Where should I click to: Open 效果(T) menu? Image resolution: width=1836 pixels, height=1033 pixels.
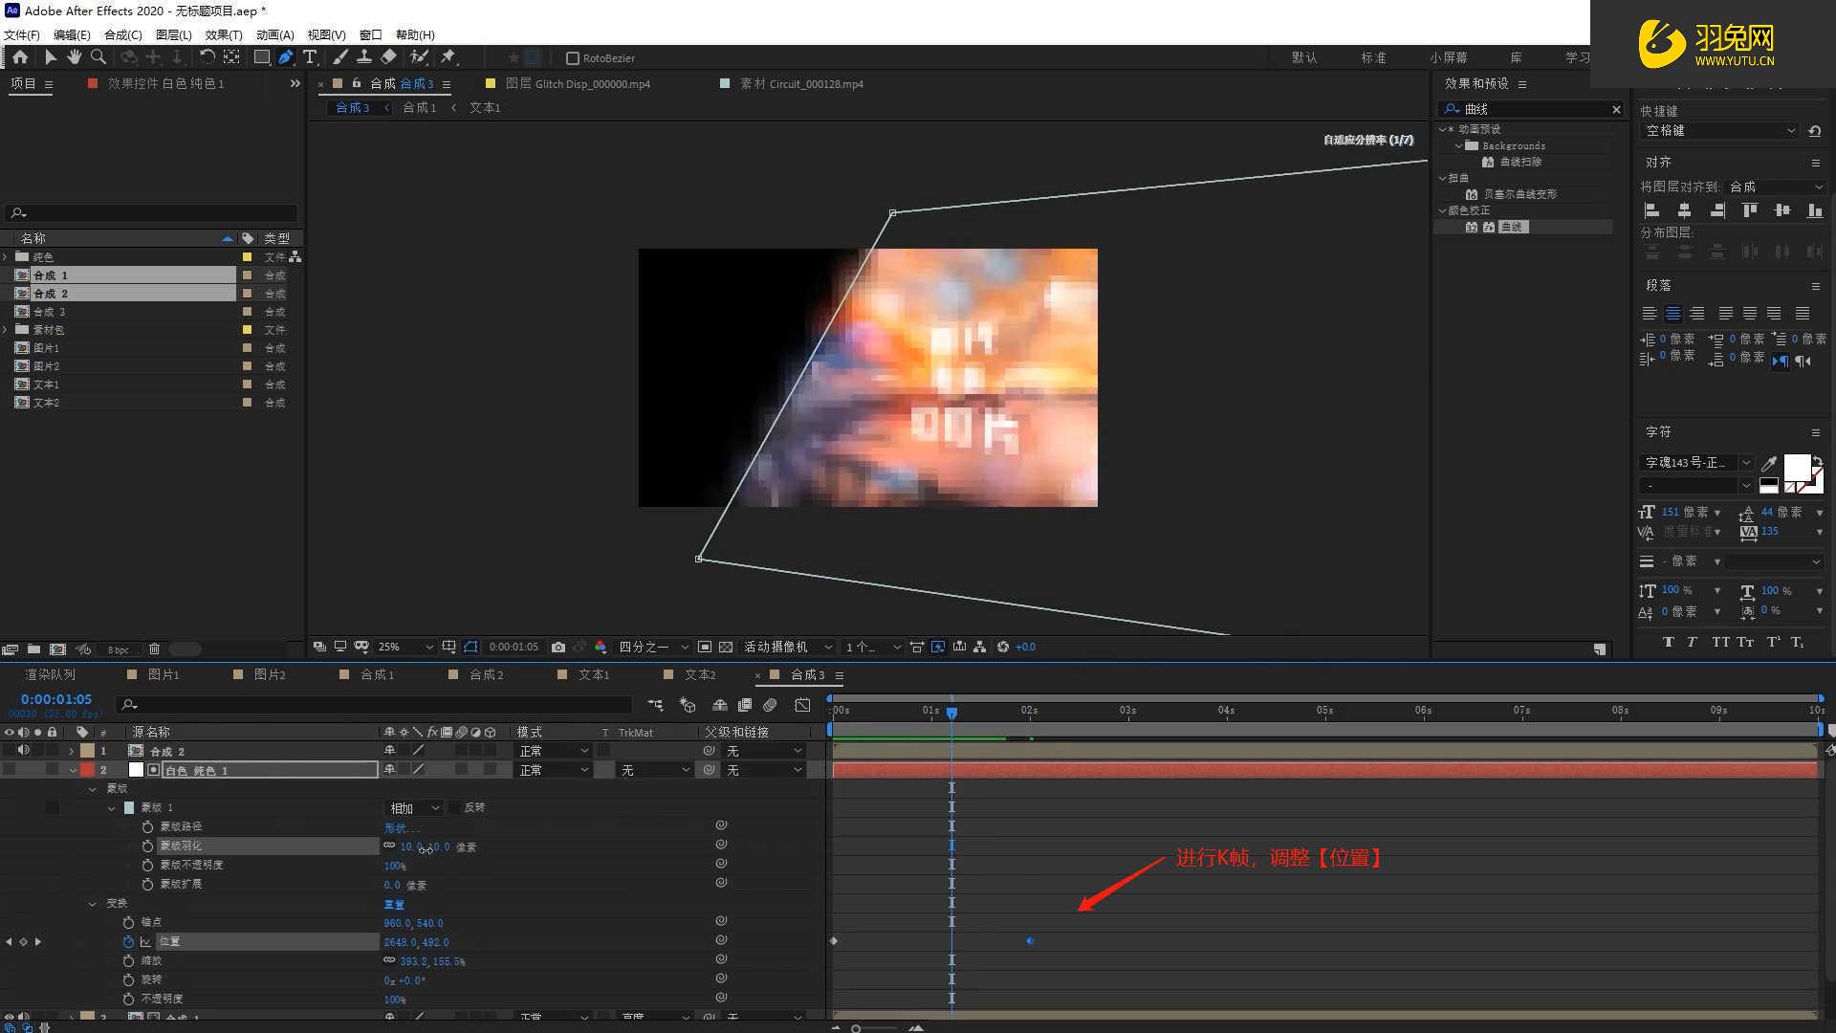tap(224, 34)
